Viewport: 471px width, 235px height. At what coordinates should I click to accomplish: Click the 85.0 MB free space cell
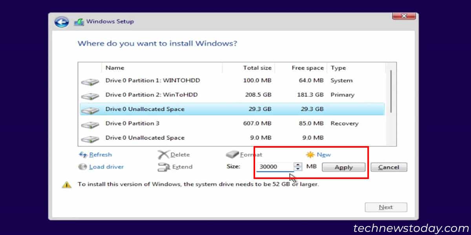pos(311,123)
